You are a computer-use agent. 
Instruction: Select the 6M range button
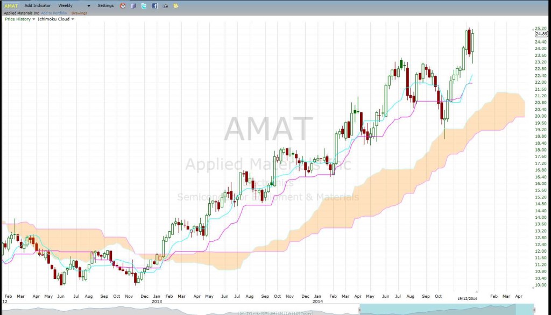pyautogui.click(x=265, y=313)
